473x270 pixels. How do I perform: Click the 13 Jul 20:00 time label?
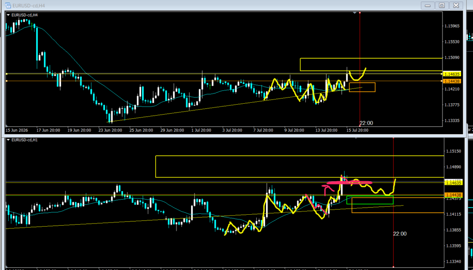(x=327, y=130)
